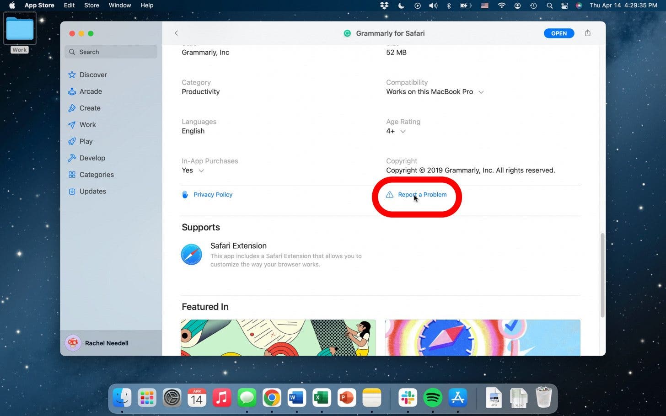
Task: Open the Store menu
Action: point(91,5)
